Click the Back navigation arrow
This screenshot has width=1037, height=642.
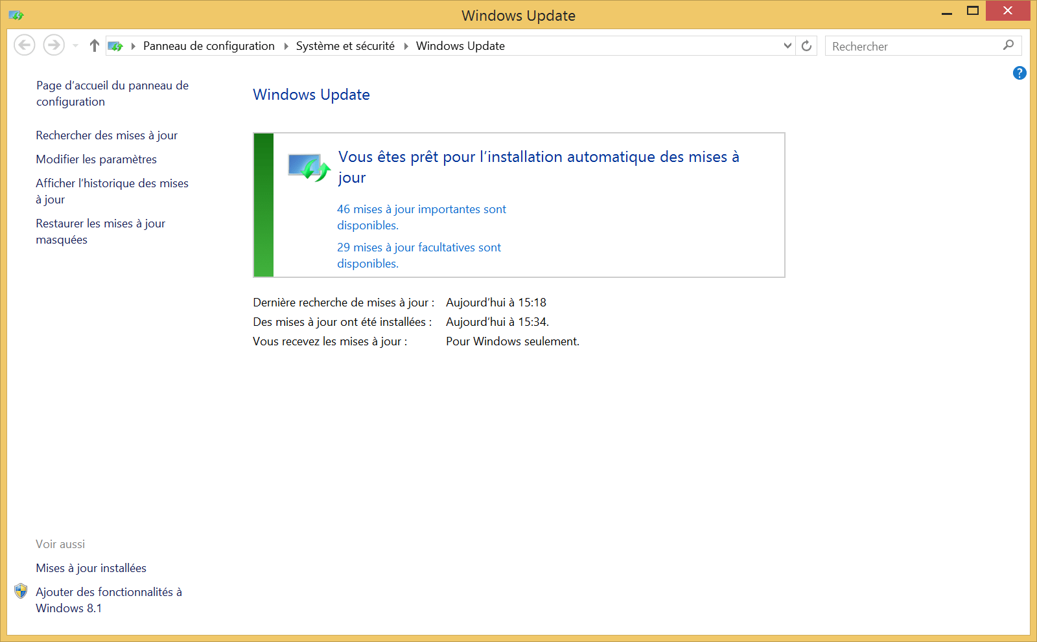[x=25, y=45]
